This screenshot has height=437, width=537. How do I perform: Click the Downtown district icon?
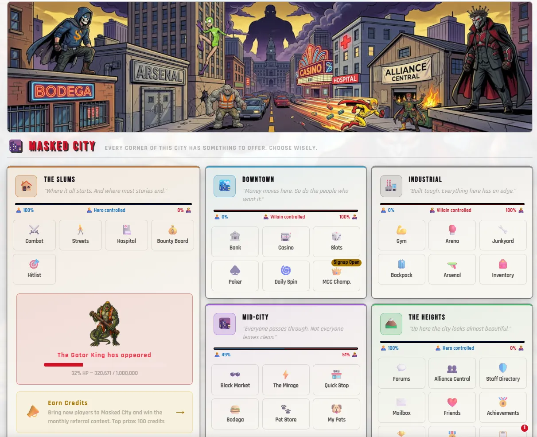[x=225, y=186]
